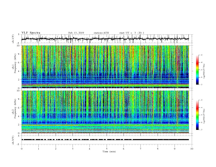
Task: Click the ch.3 black dashed voltage trace
Action: 105,140
